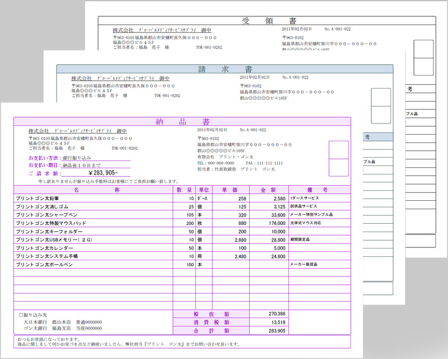This screenshot has height=359, width=448.
Task: Click the upper stamp box on 納品書
Action: 338,150
